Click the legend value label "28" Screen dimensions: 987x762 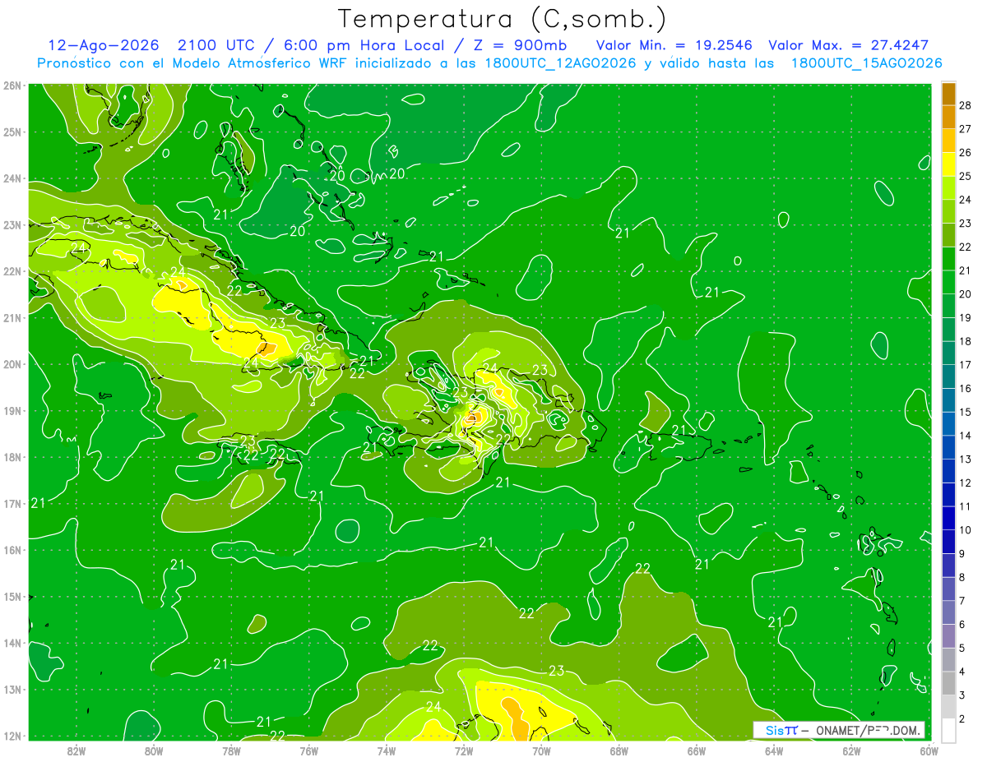(966, 105)
